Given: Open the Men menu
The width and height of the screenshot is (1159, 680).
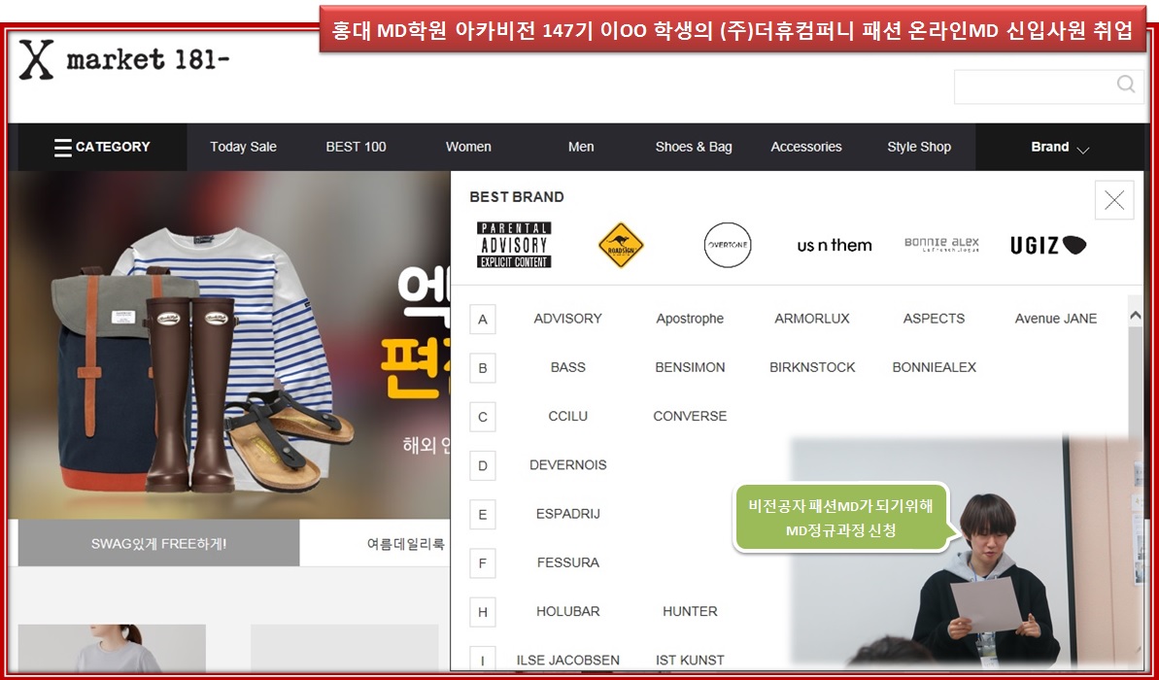Looking at the screenshot, I should [581, 147].
